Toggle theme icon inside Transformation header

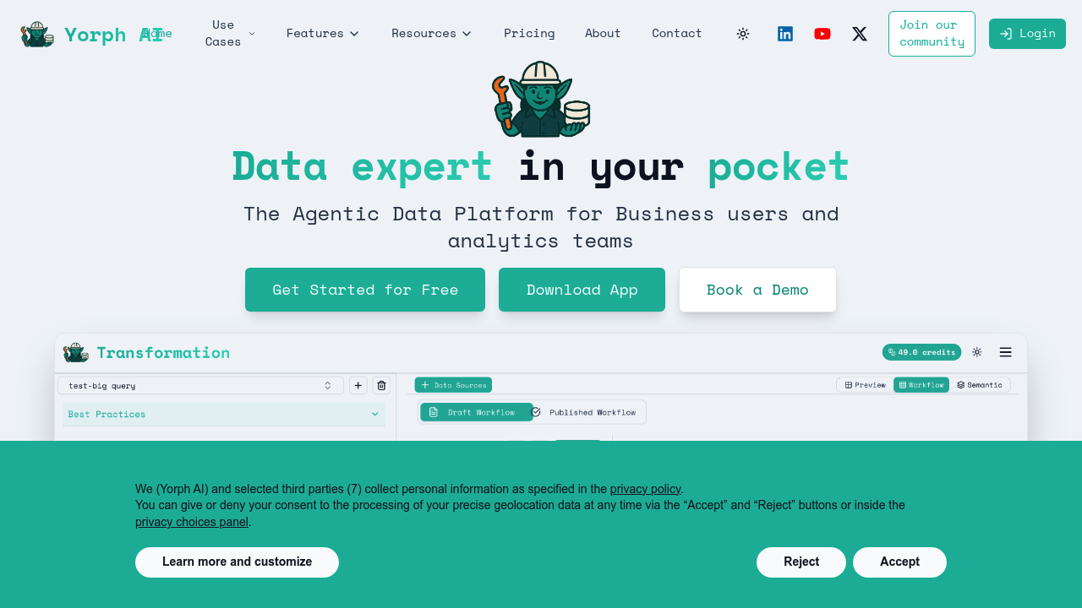point(977,352)
